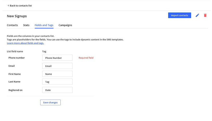Click the New Signups list title

[x=17, y=16]
